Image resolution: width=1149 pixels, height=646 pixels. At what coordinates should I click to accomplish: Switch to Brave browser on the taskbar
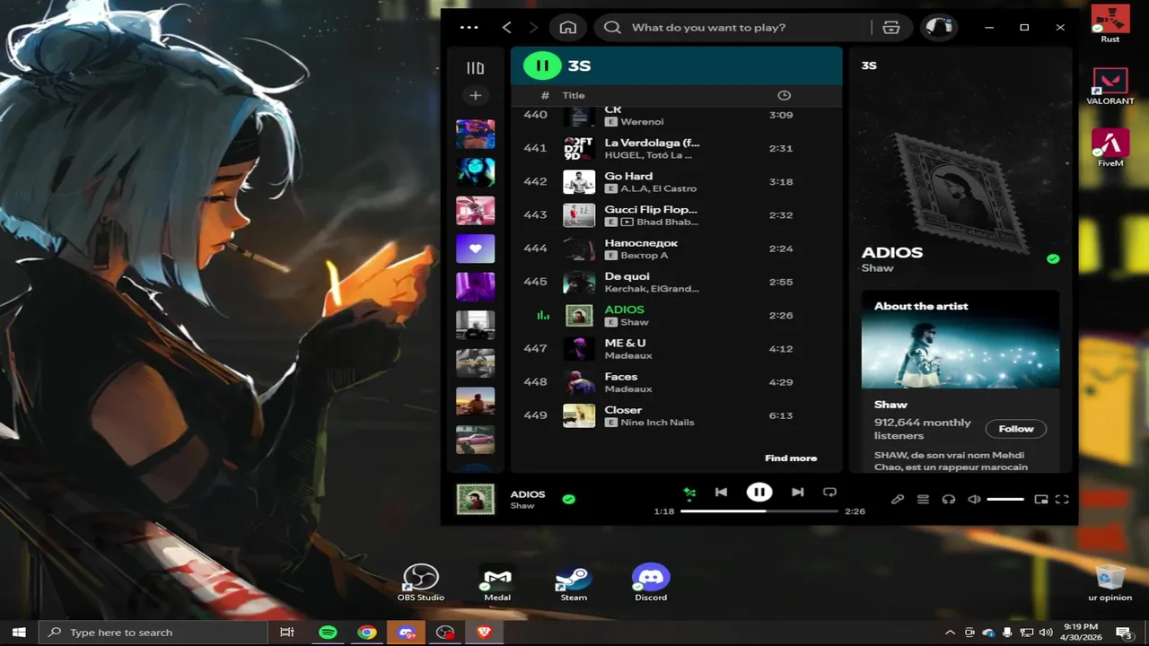pyautogui.click(x=485, y=633)
